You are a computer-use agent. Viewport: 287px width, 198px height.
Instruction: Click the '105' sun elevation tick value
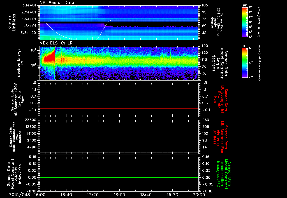(x=205, y=5)
